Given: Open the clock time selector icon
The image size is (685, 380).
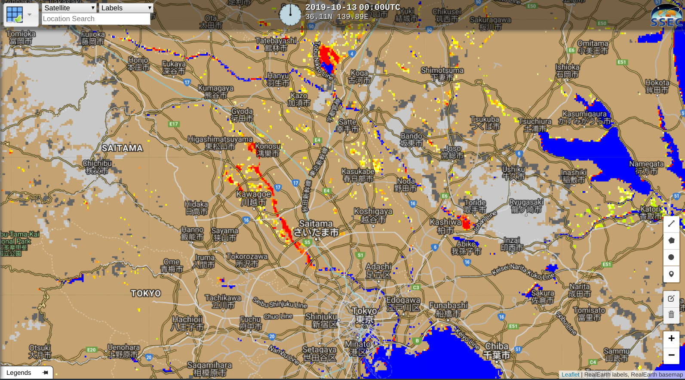Looking at the screenshot, I should [290, 14].
